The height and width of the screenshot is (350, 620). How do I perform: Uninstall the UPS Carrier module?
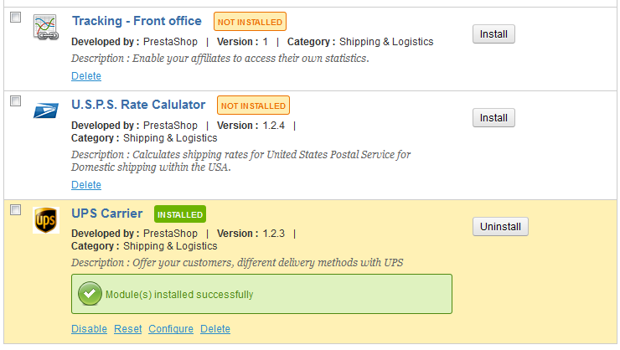click(500, 227)
